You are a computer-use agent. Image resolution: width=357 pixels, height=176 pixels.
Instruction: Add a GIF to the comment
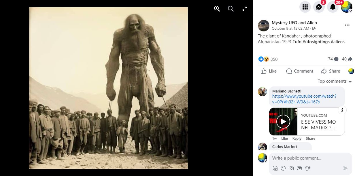(299, 168)
